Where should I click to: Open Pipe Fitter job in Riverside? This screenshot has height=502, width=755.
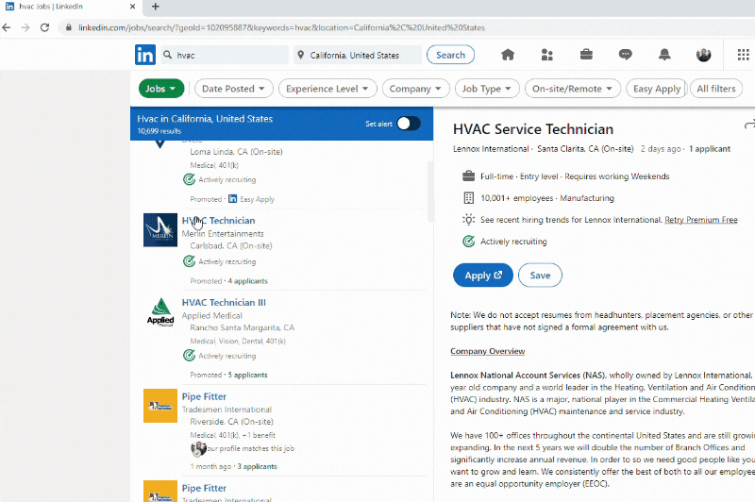click(x=204, y=396)
